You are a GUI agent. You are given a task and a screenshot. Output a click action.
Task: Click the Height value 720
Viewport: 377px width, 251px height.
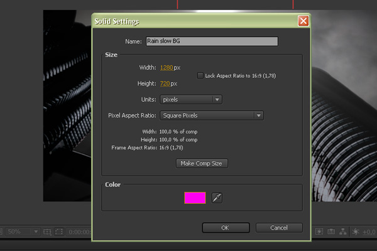(165, 83)
